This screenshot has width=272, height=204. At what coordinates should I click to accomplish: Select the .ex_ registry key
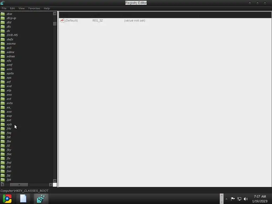(8, 107)
